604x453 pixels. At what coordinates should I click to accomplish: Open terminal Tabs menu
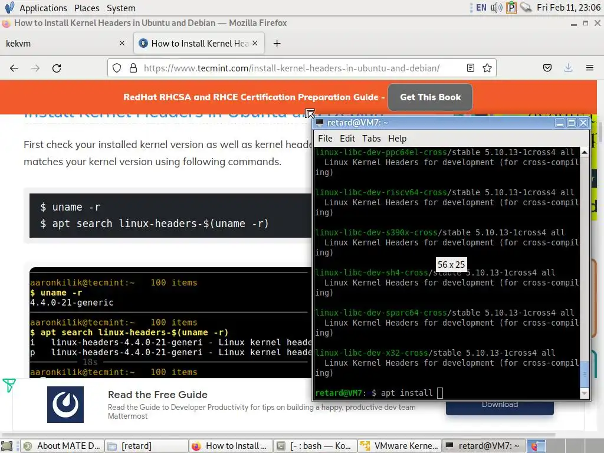tap(372, 138)
